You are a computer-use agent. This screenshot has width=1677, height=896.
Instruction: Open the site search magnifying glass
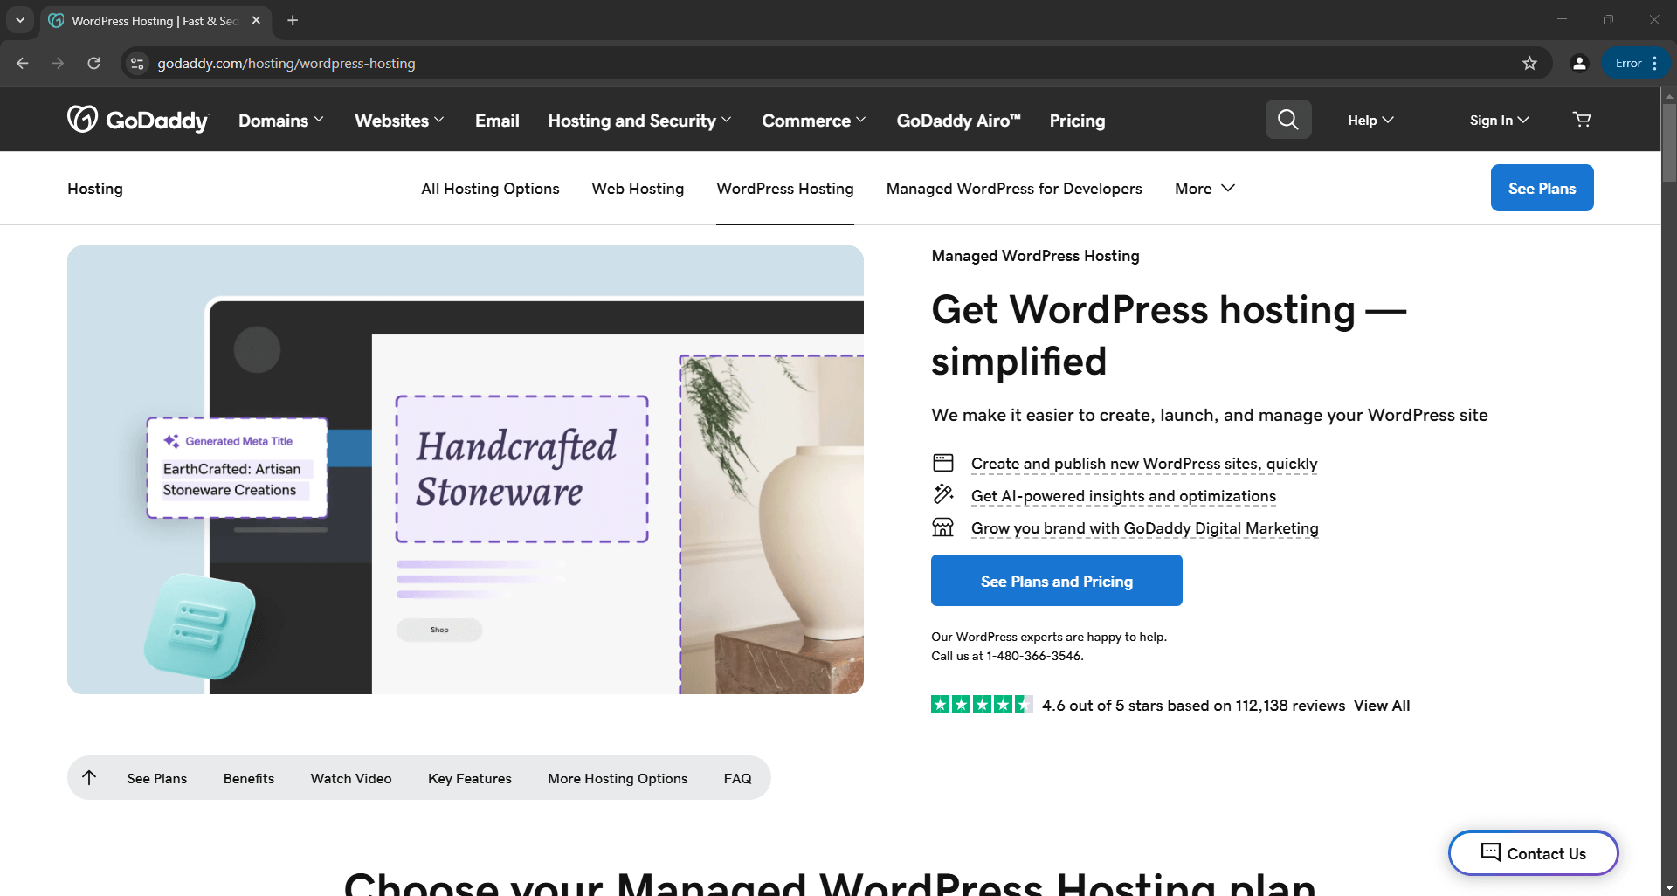click(x=1287, y=119)
